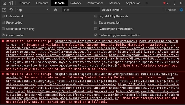185x105 pixels.
Task: Open the Application tab
Action: click(133, 3)
